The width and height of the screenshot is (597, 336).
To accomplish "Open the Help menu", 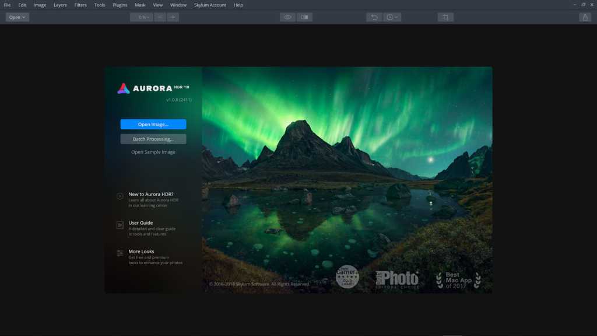I will point(238,5).
